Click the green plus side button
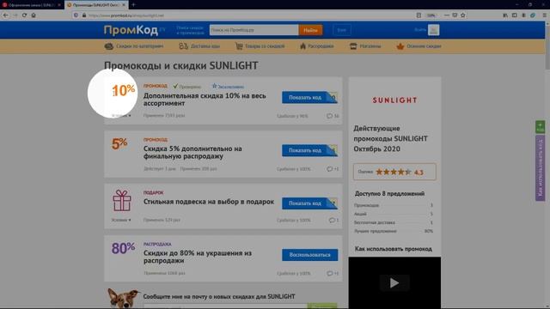Image resolution: width=550 pixels, height=309 pixels. pos(540,127)
